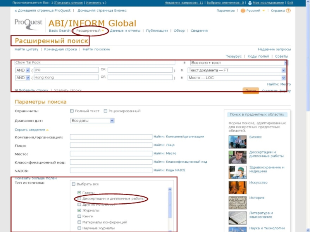Check the Полный текст checkbox
The image size is (310, 232).
coord(72,111)
